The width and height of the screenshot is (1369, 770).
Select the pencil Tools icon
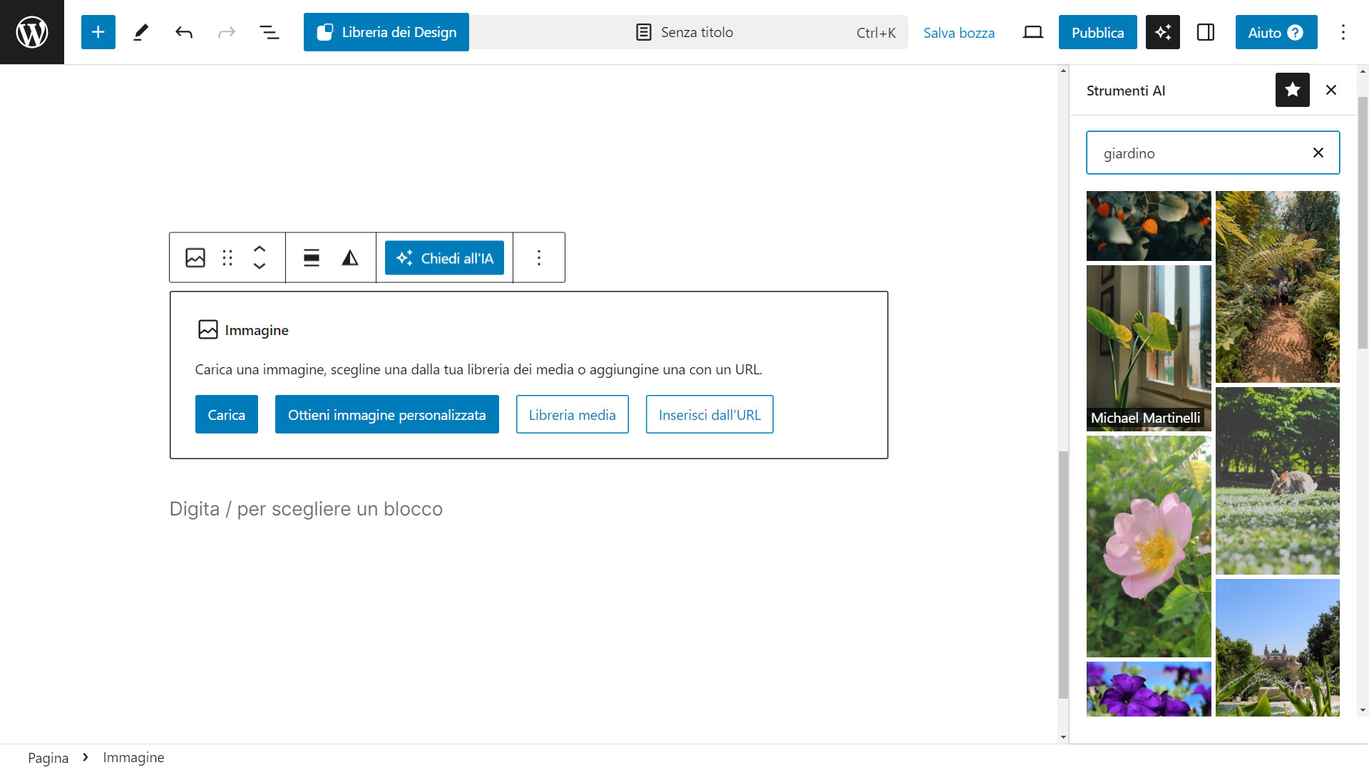point(141,32)
